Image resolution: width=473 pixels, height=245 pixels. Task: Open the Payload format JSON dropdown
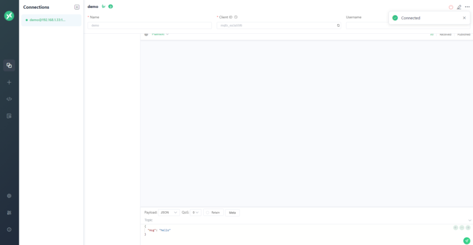pyautogui.click(x=169, y=213)
